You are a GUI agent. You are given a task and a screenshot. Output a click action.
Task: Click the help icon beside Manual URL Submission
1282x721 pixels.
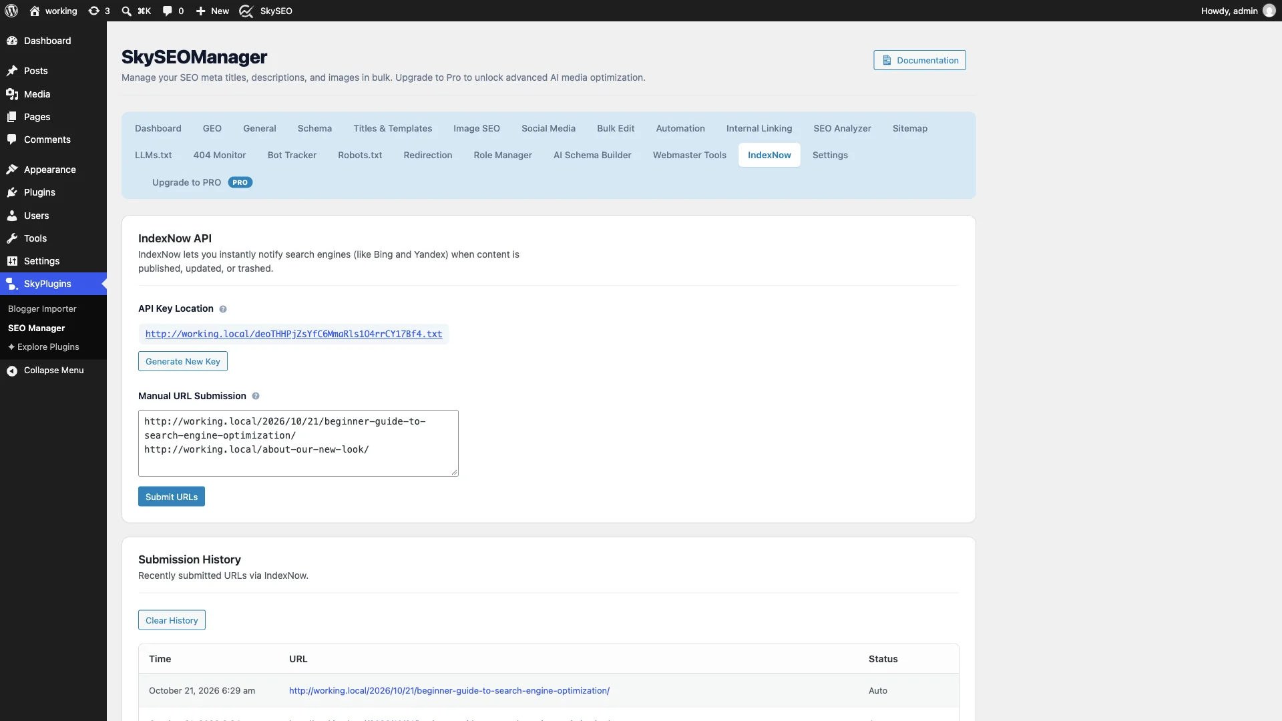(256, 397)
